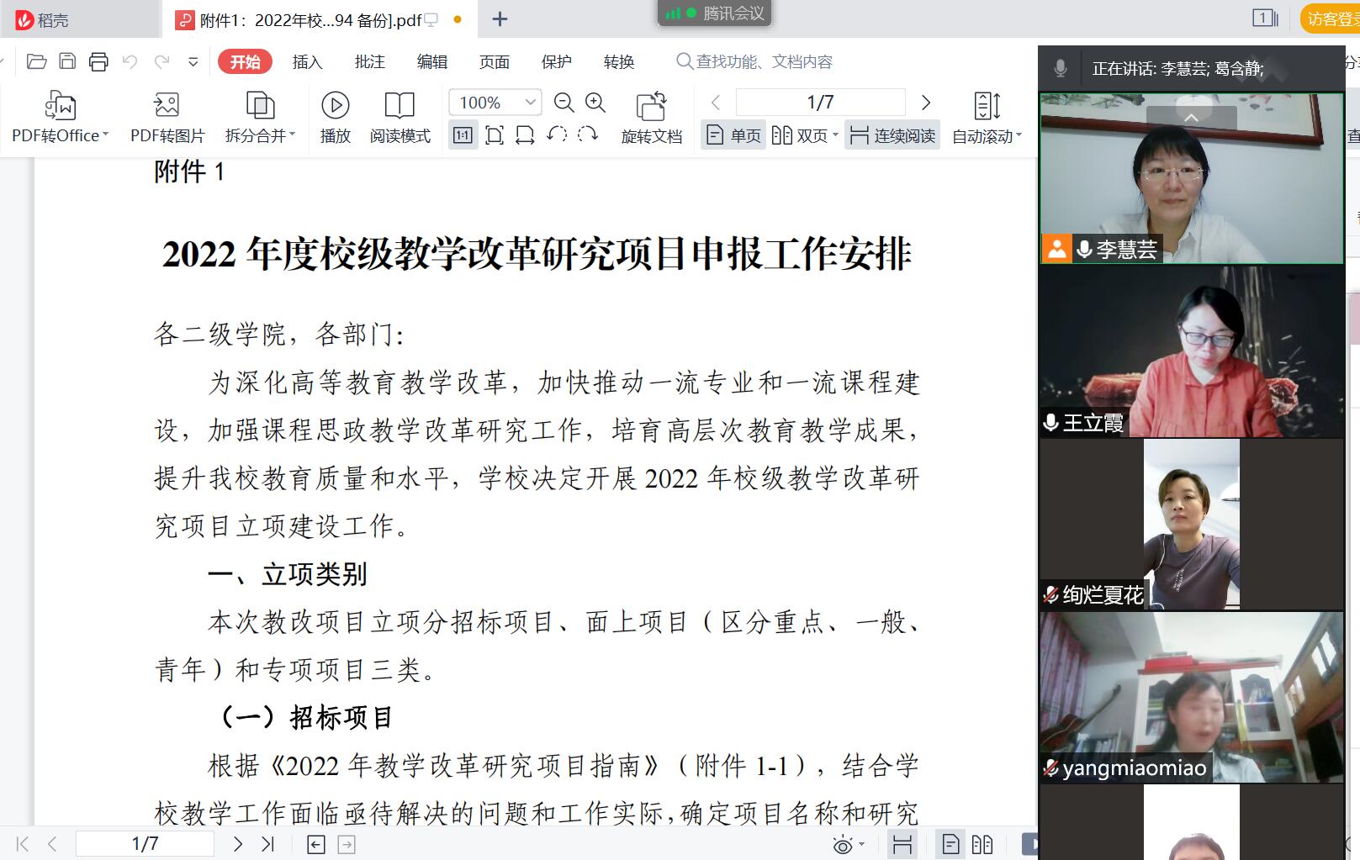
Task: Click the open folder icon
Action: click(x=36, y=61)
